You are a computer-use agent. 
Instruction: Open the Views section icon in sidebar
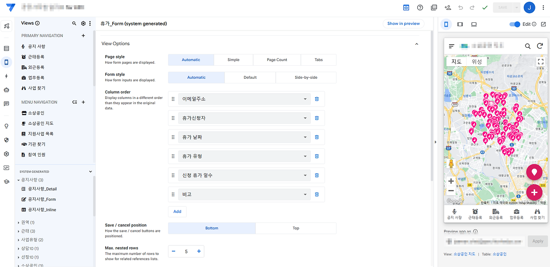pyautogui.click(x=6, y=62)
